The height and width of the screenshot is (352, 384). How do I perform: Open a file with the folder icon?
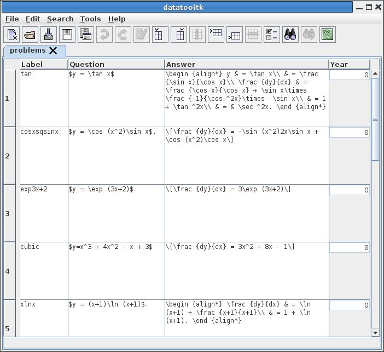click(31, 35)
